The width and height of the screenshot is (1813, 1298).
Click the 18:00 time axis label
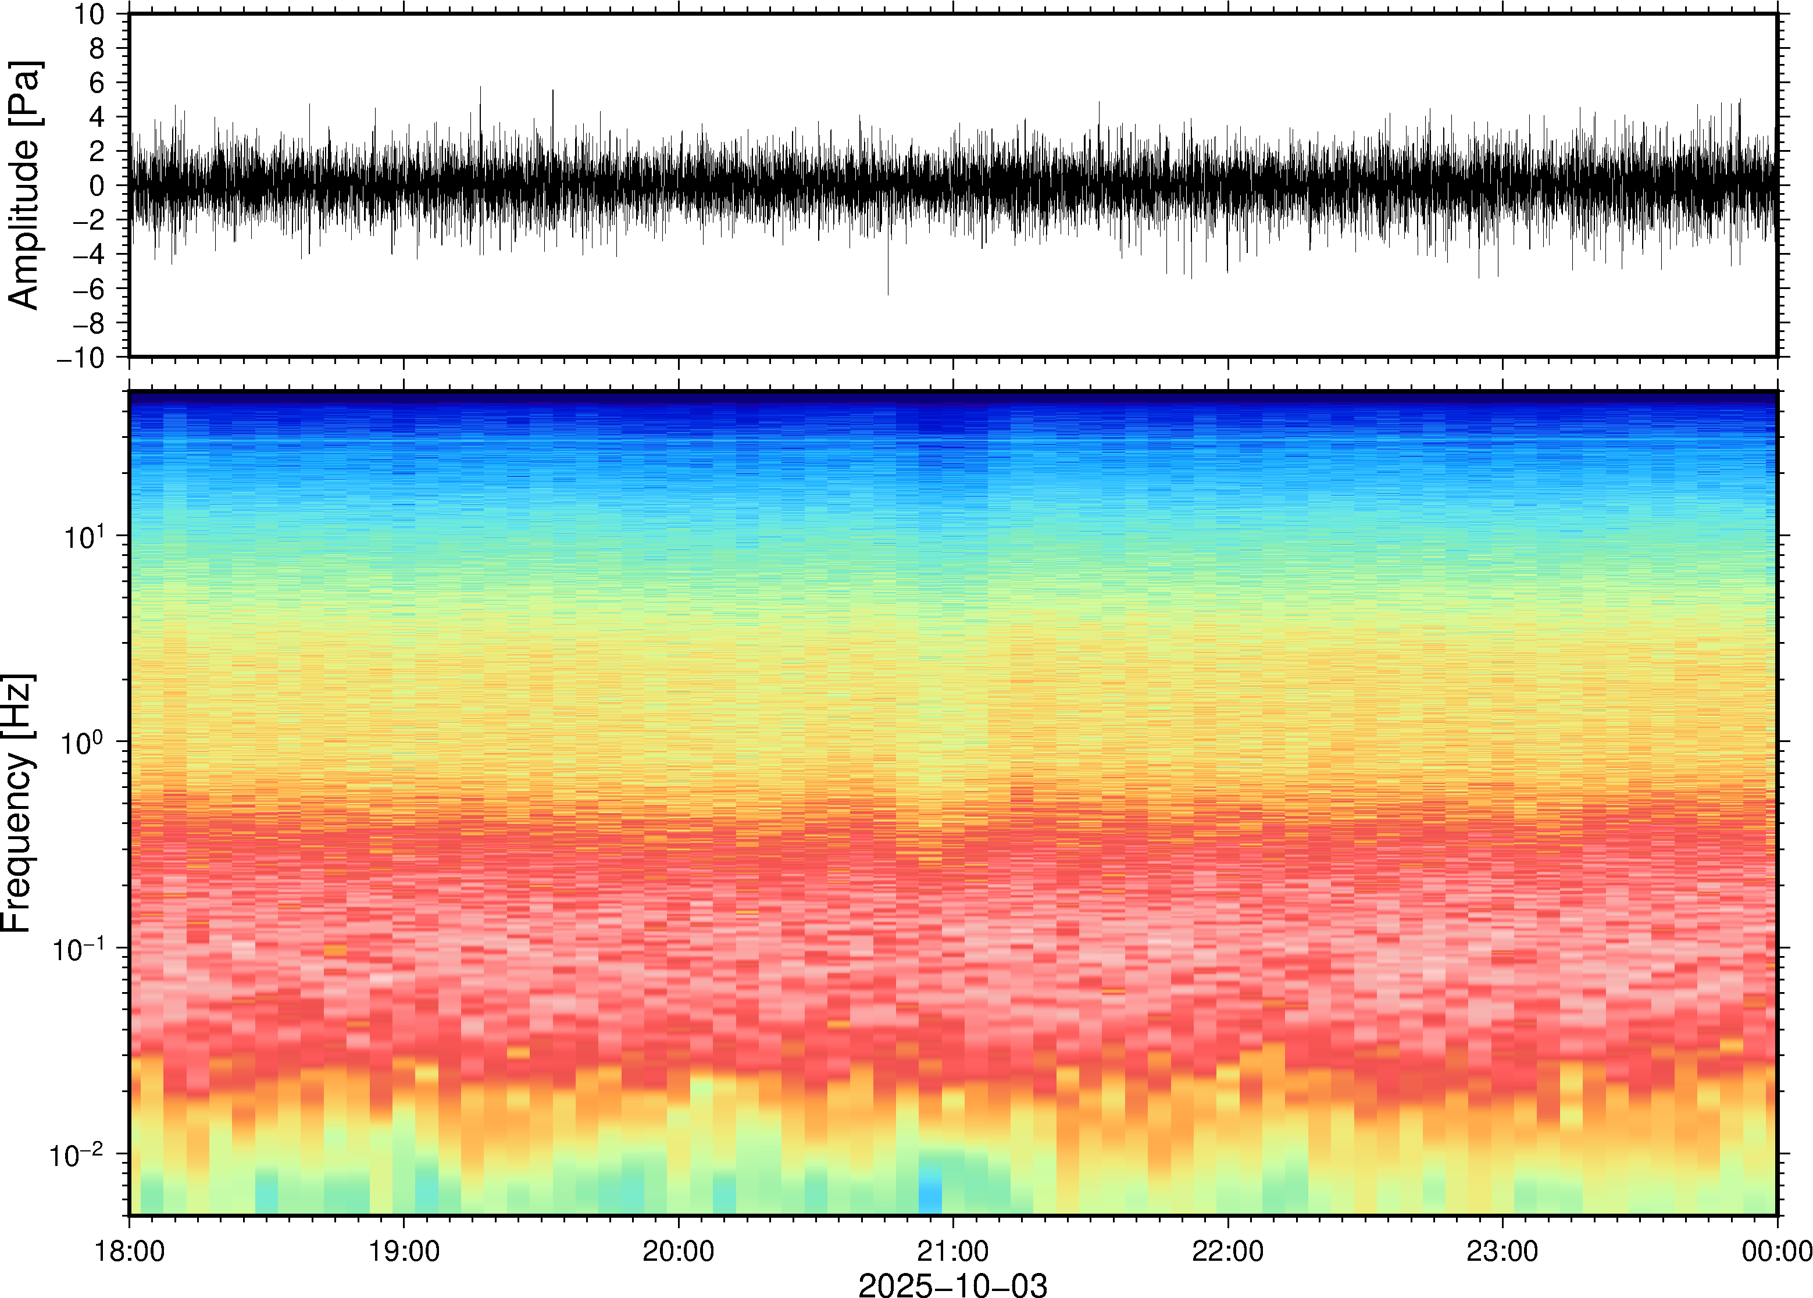click(x=130, y=1251)
